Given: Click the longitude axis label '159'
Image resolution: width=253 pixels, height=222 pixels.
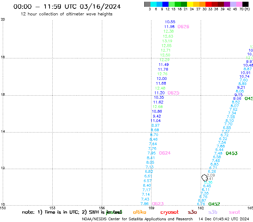Looking at the screenshot, I should (x=151, y=208).
